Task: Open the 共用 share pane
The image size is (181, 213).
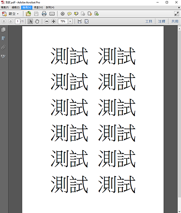Action: click(175, 21)
